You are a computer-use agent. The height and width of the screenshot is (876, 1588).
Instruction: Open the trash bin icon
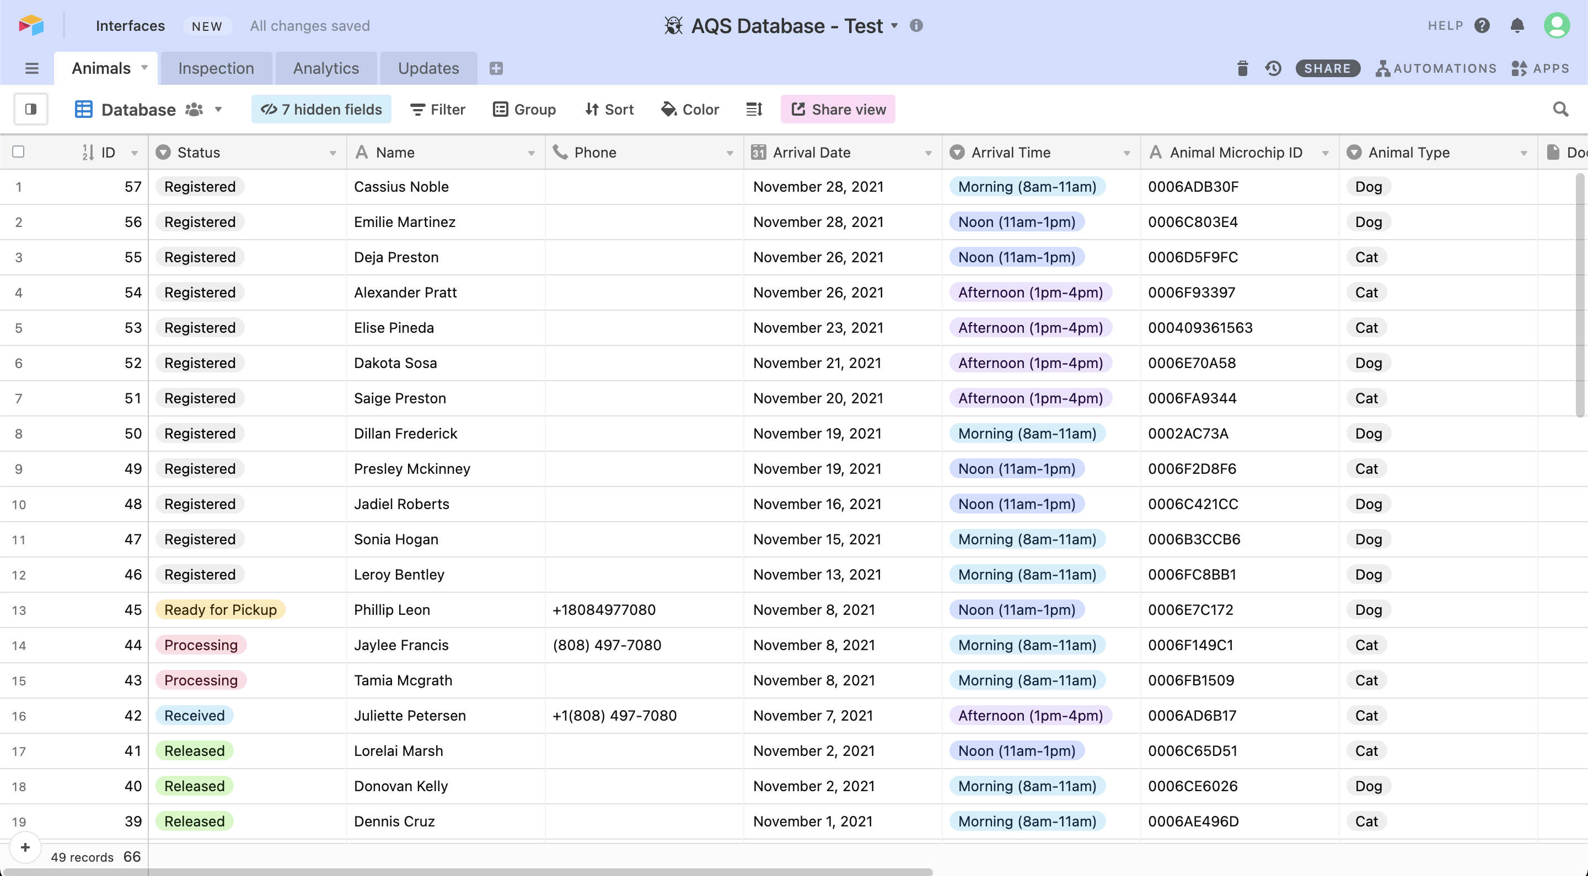pyautogui.click(x=1242, y=68)
